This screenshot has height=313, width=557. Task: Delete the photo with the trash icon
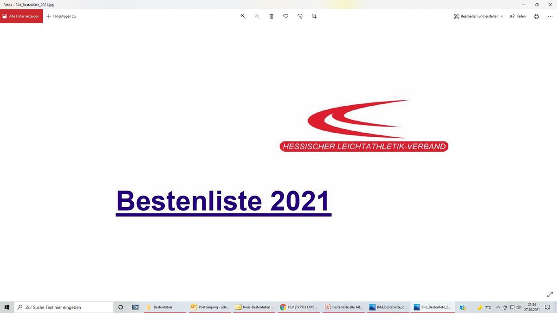pos(272,16)
